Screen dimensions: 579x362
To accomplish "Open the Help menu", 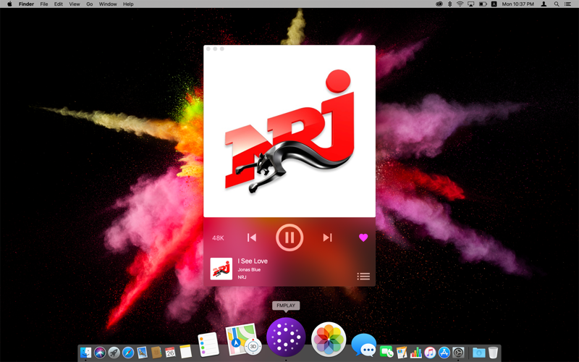I will [128, 4].
